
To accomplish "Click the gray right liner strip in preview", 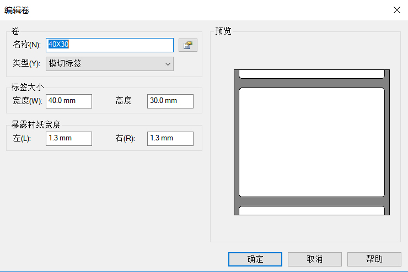I will pyautogui.click(x=387, y=142).
